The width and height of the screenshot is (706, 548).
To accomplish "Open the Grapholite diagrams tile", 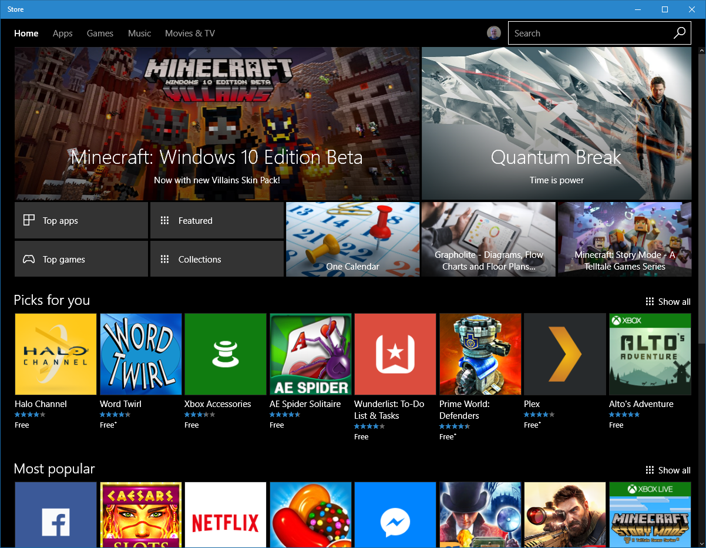I will pos(489,239).
